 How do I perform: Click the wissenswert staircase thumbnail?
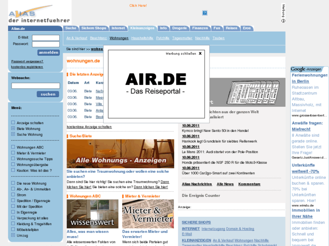[x=92, y=214]
